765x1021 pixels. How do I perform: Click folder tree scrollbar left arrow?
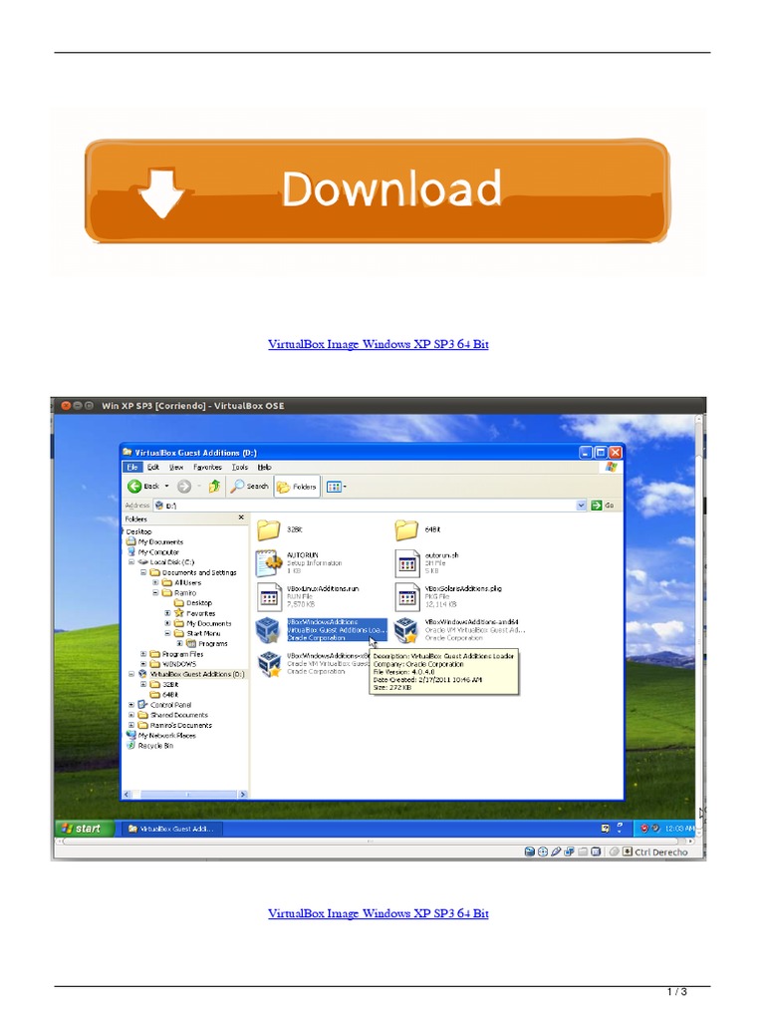click(x=127, y=795)
